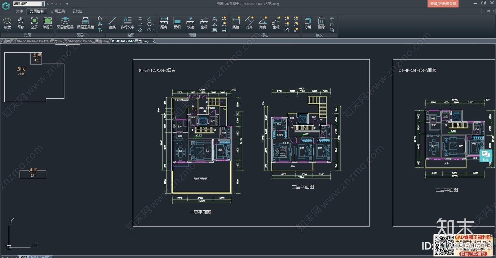Click the 二层平面图 floor plan title

coord(303,187)
